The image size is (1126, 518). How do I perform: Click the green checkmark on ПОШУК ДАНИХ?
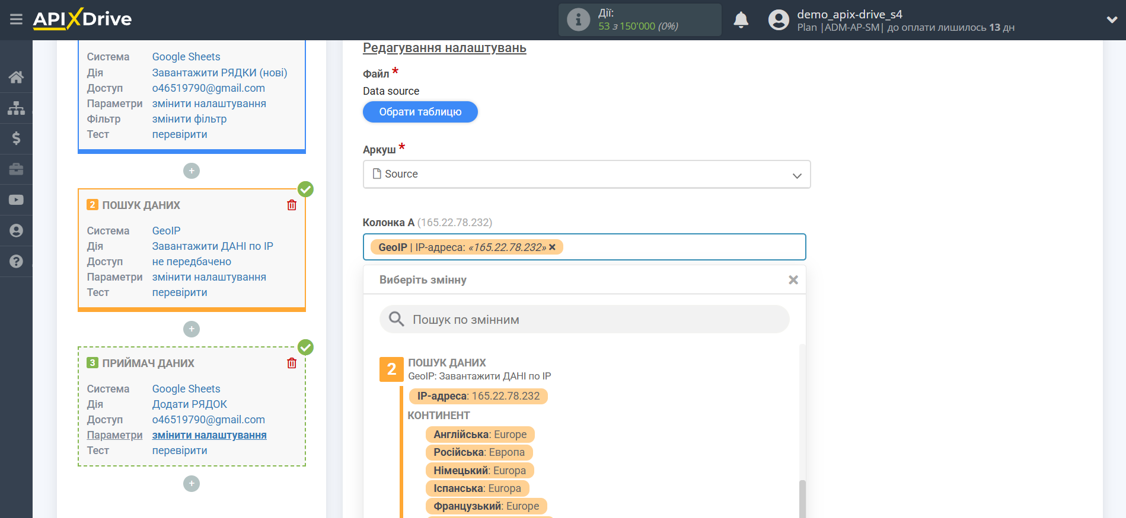point(305,189)
